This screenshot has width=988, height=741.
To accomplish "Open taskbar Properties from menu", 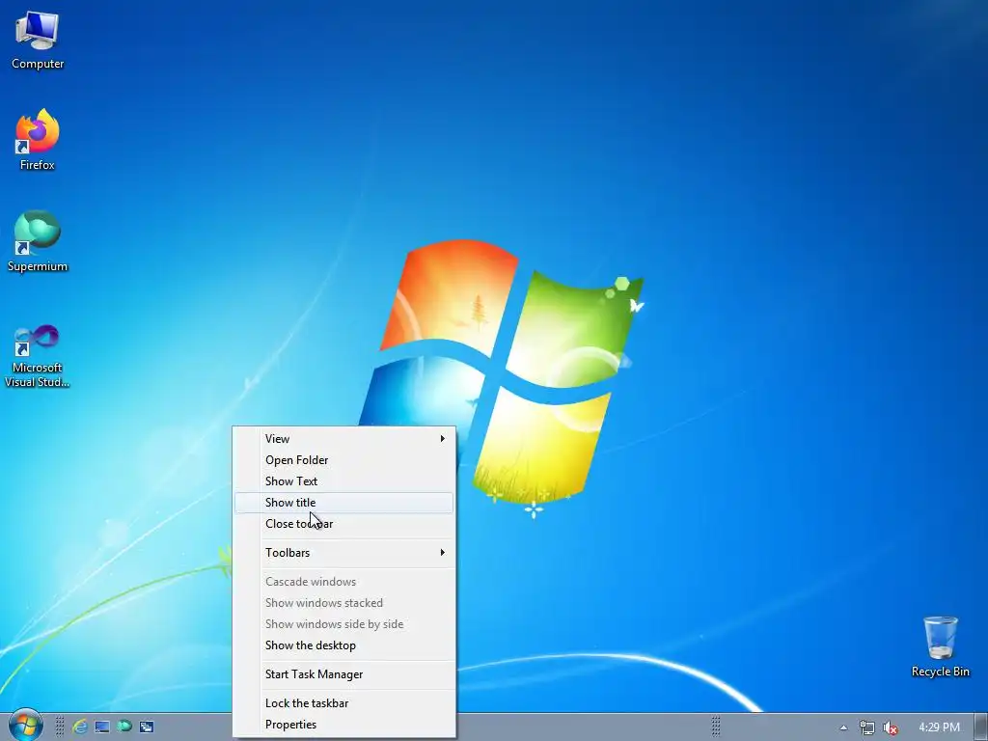I will pos(344,725).
